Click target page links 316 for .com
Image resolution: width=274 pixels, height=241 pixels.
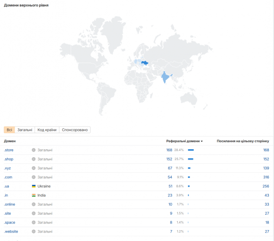(266, 177)
